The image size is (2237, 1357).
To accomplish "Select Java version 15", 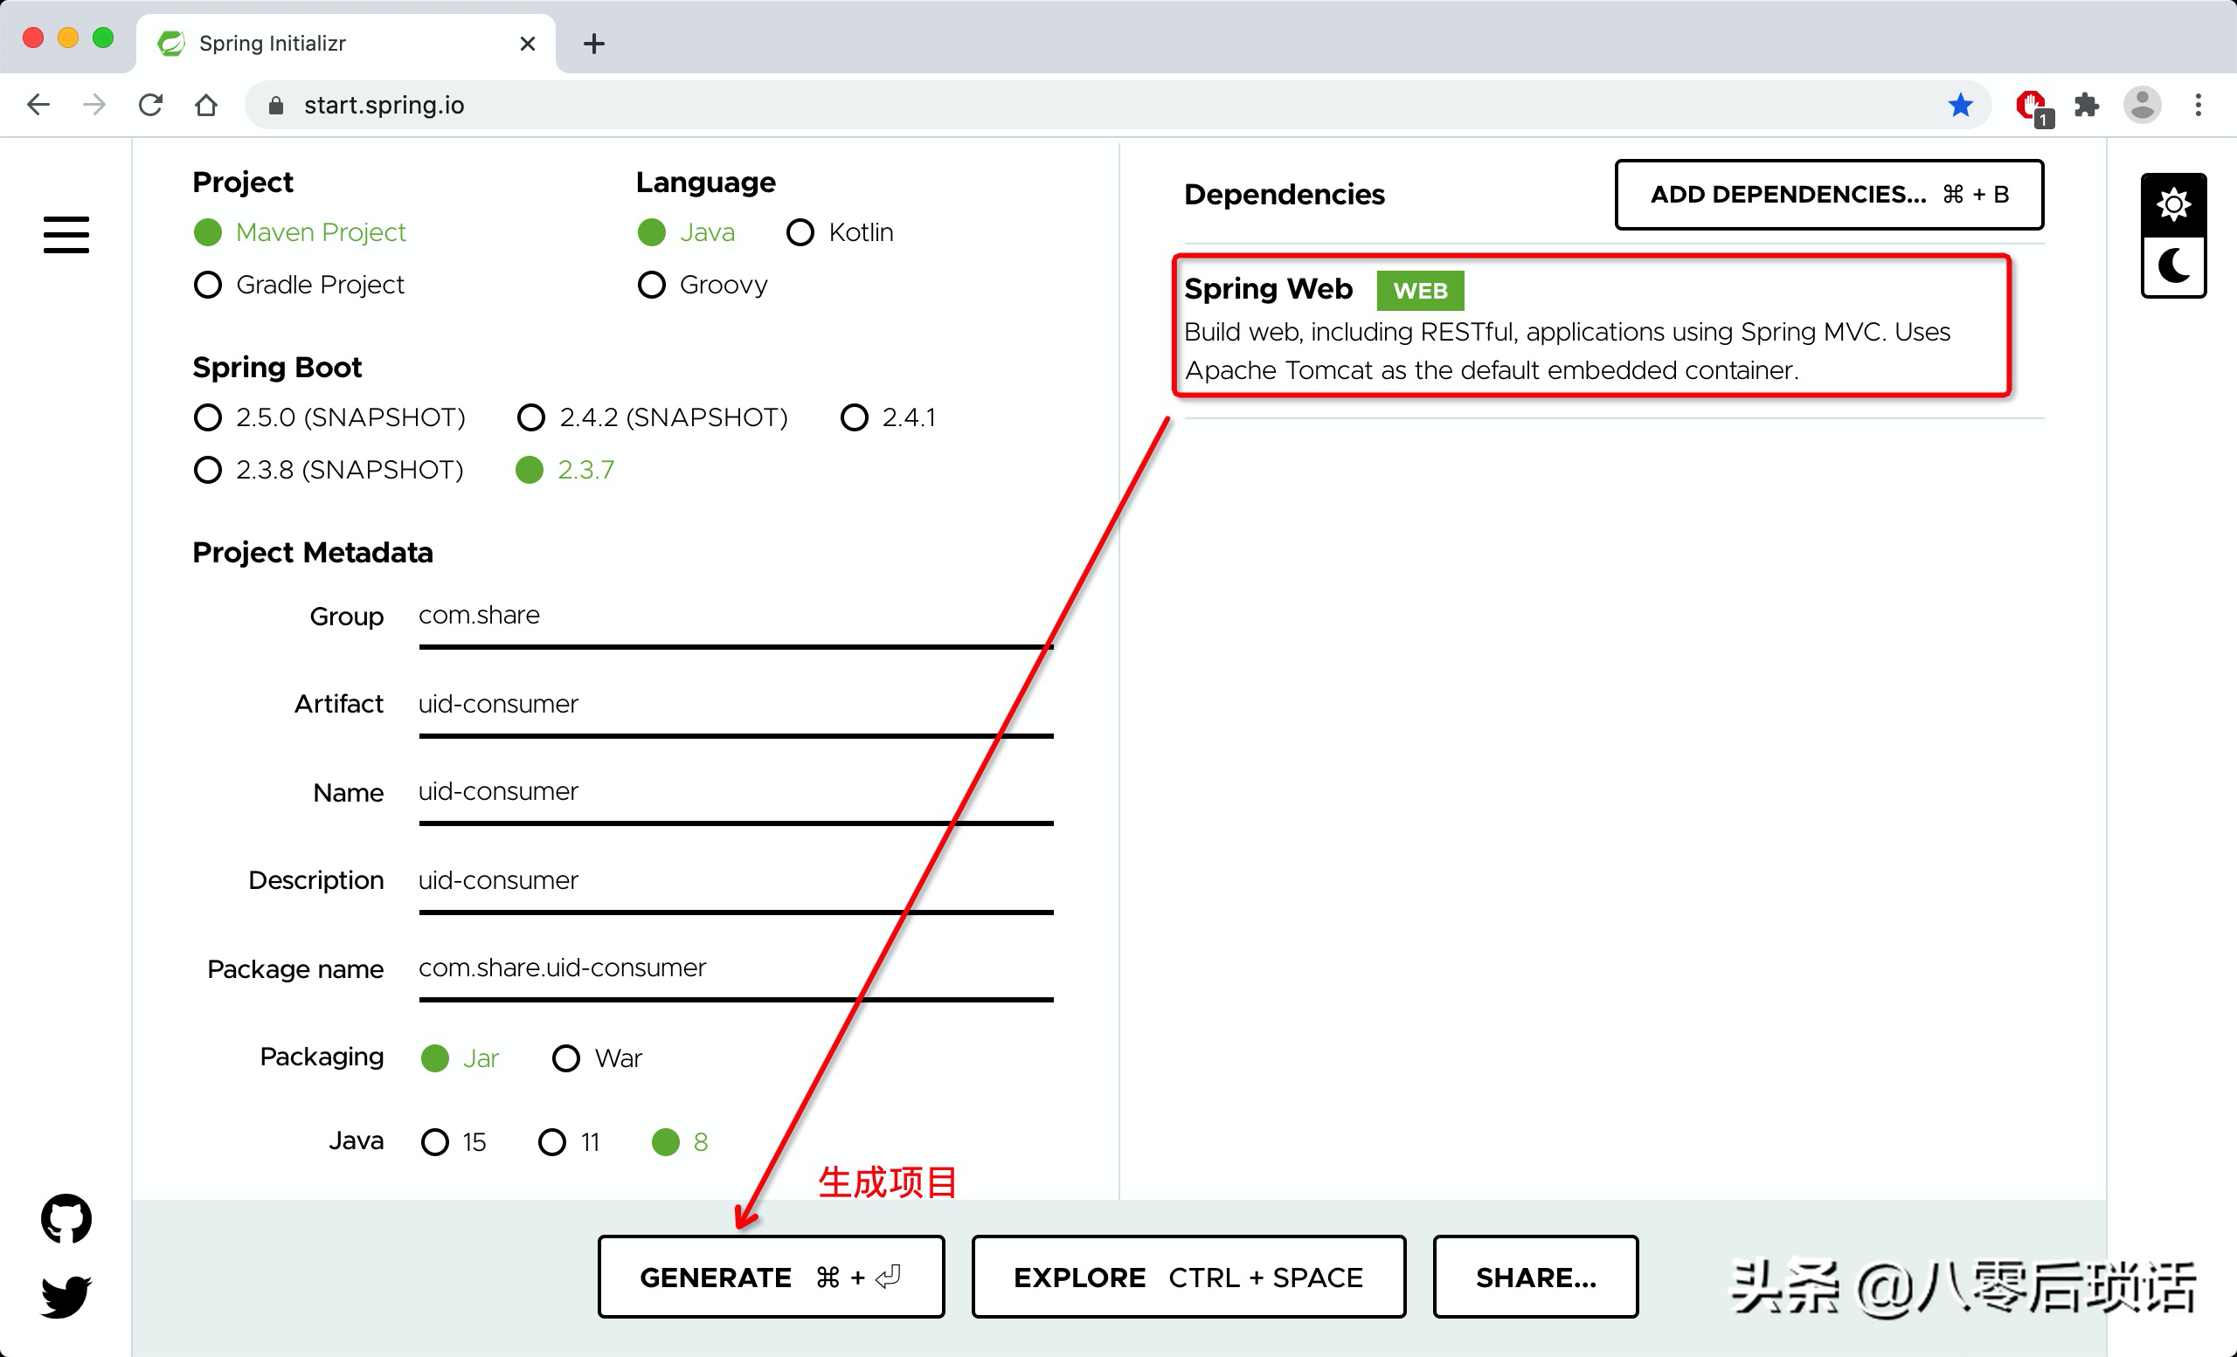I will click(453, 1141).
